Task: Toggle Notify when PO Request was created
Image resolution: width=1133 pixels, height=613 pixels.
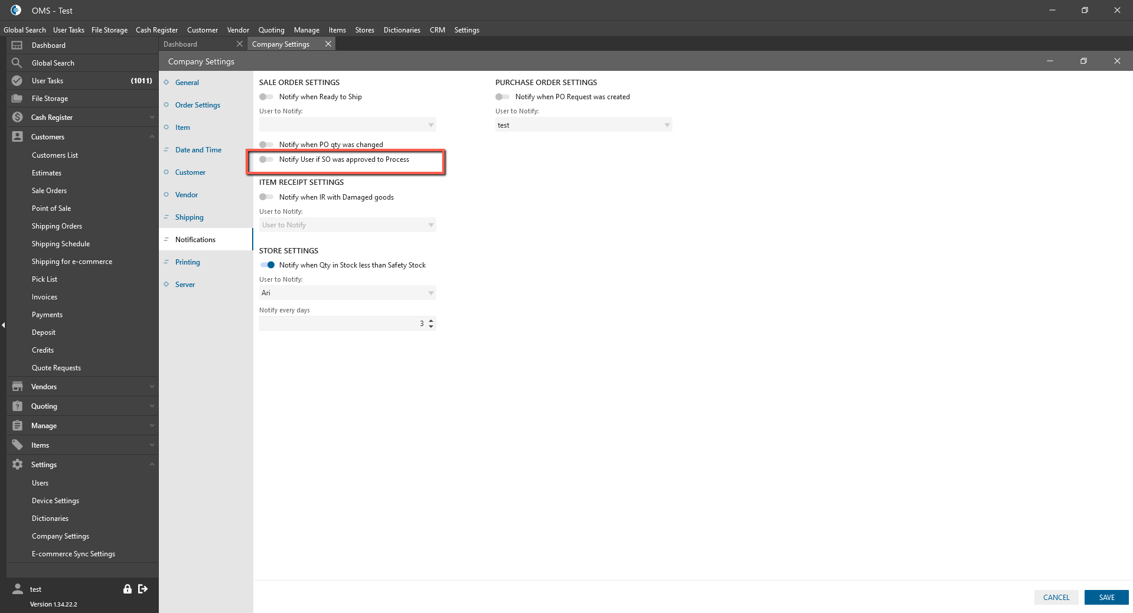Action: [x=502, y=97]
